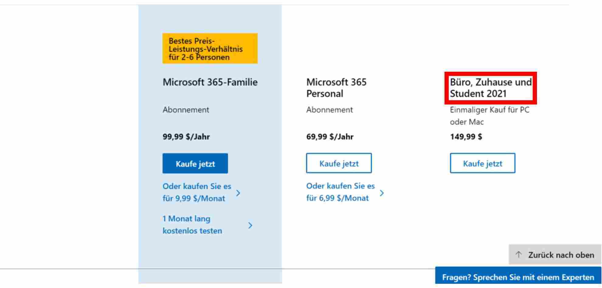Image resolution: width=602 pixels, height=288 pixels.
Task: Click the chevron beside the 9,99 $/Monat offer
Action: [238, 193]
